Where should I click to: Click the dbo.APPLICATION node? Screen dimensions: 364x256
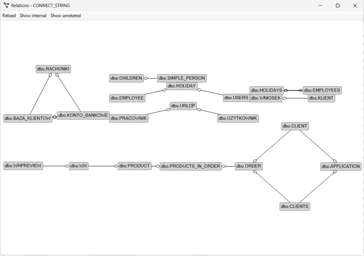341,166
